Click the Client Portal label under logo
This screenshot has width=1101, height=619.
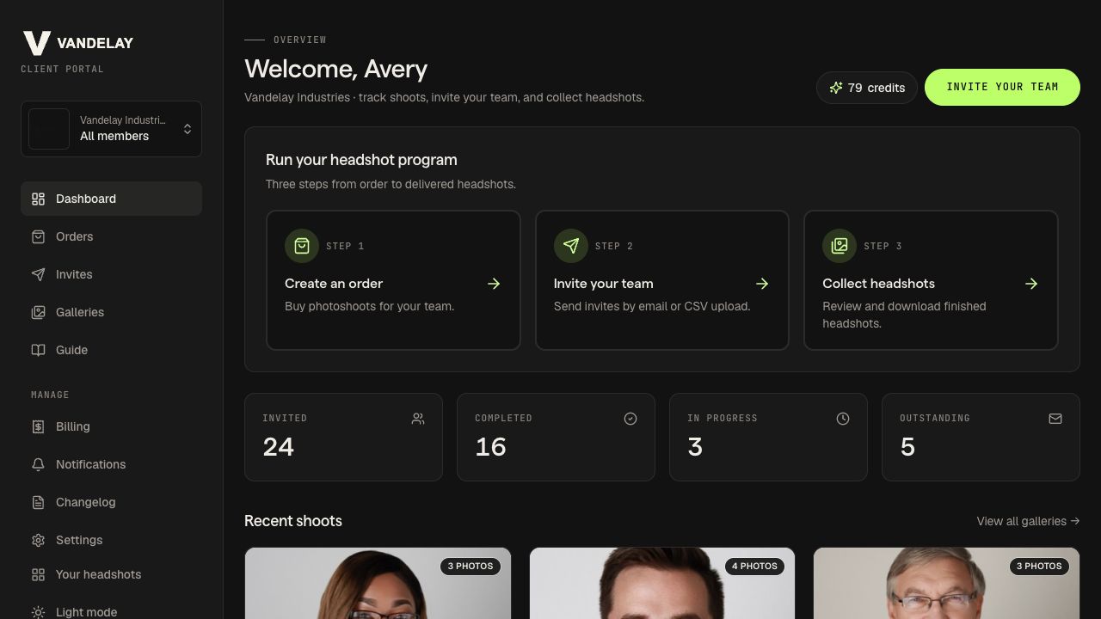[x=62, y=69]
